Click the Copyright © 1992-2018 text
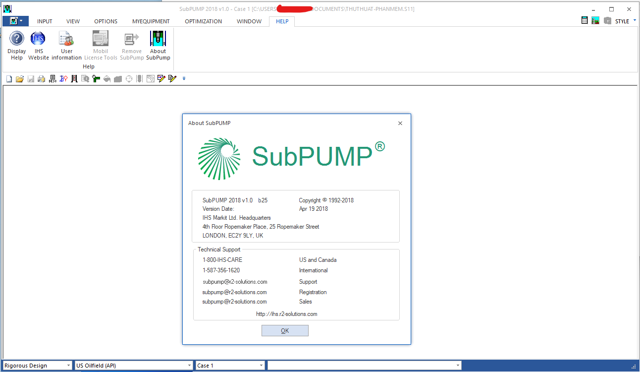 pos(326,200)
